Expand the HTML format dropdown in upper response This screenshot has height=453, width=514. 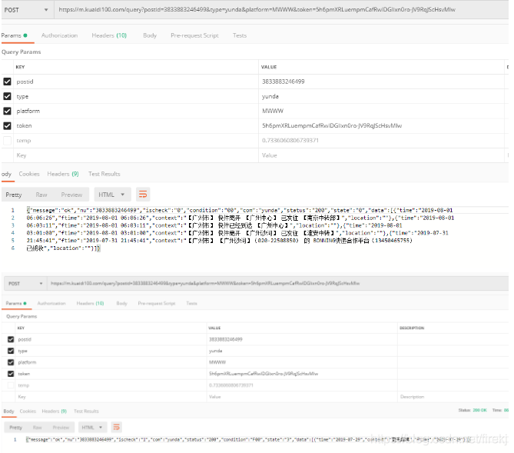point(112,195)
